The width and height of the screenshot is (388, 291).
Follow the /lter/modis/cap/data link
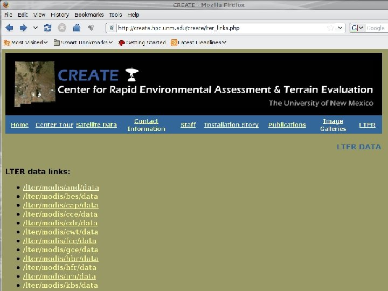(60, 205)
